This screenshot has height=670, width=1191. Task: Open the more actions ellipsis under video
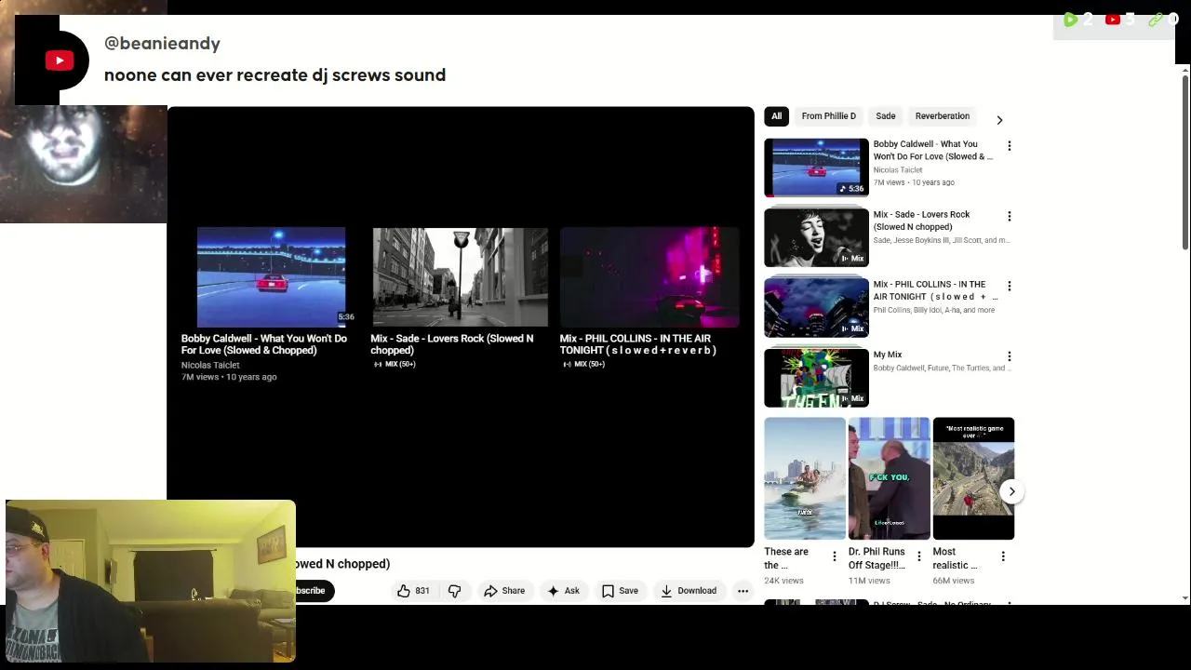point(743,591)
